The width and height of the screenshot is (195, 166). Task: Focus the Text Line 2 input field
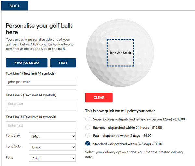click(41, 104)
